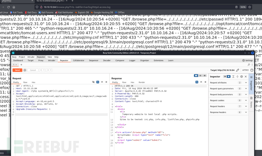Open the forward history dropdown arrow
Image resolution: width=262 pixels, height=156 pixels.
click(x=51, y=70)
